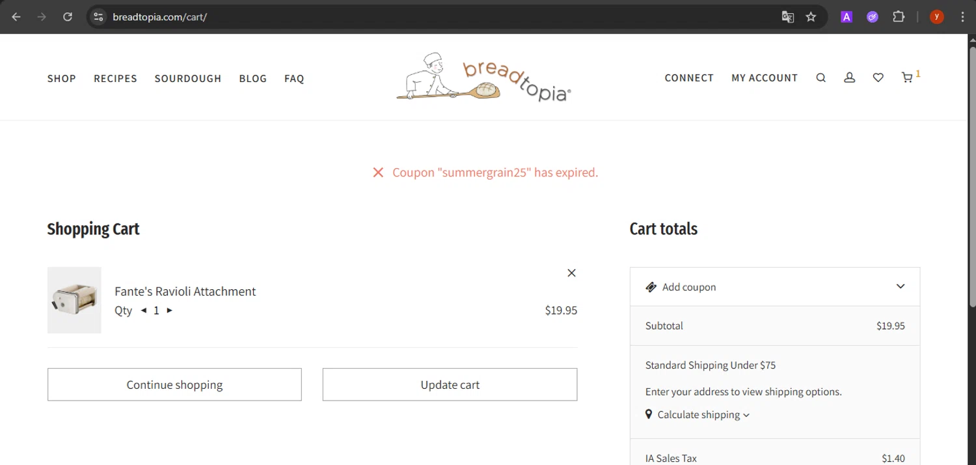Click the IA Sales Tax amount $1.40
This screenshot has height=465, width=976.
click(x=893, y=458)
